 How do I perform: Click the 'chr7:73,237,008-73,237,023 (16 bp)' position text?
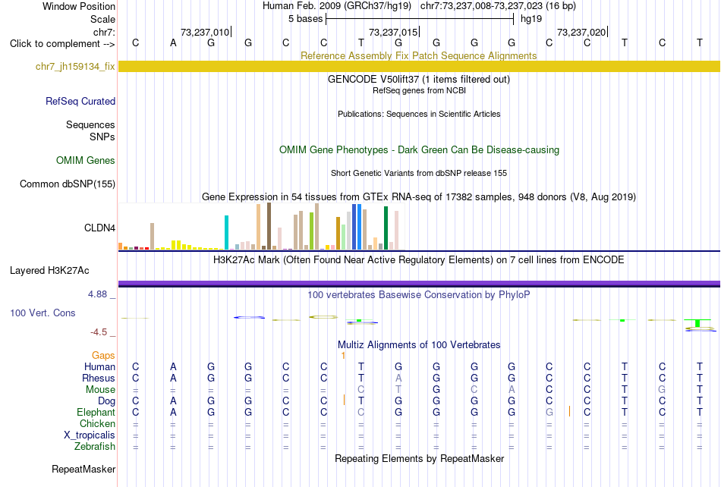point(498,6)
